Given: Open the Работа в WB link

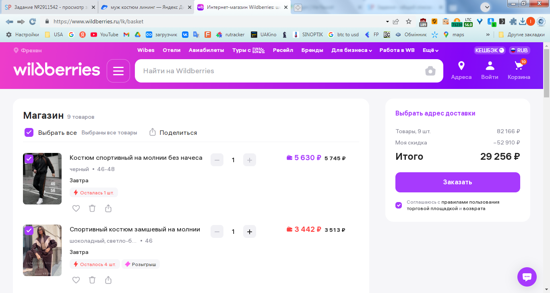Looking at the screenshot, I should pyautogui.click(x=397, y=50).
